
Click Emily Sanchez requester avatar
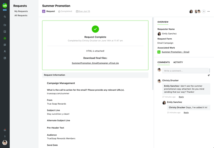pyautogui.click(x=159, y=34)
